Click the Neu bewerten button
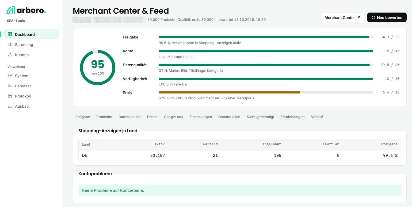The image size is (412, 207). coord(387,17)
